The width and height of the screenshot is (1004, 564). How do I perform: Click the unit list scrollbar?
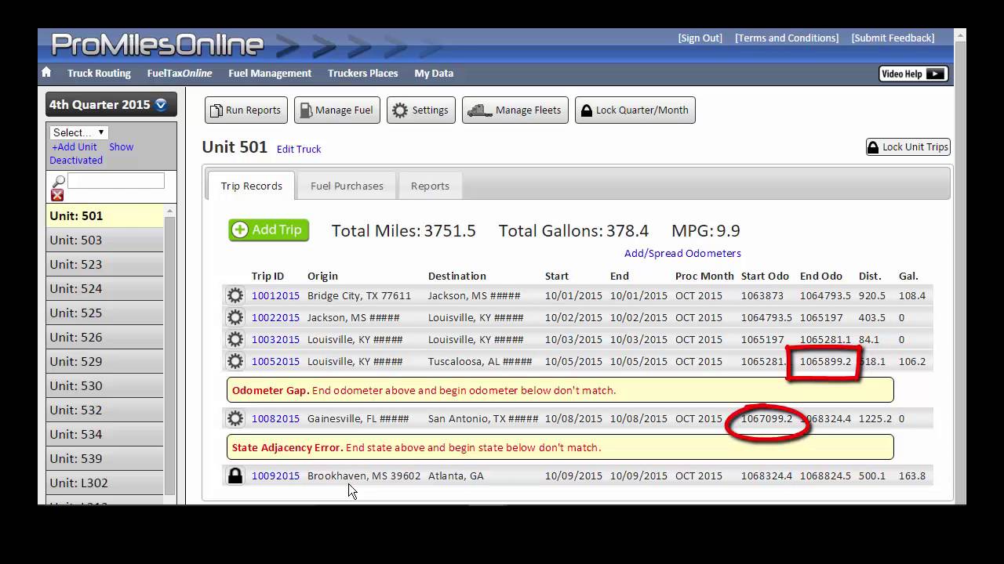coord(169,354)
